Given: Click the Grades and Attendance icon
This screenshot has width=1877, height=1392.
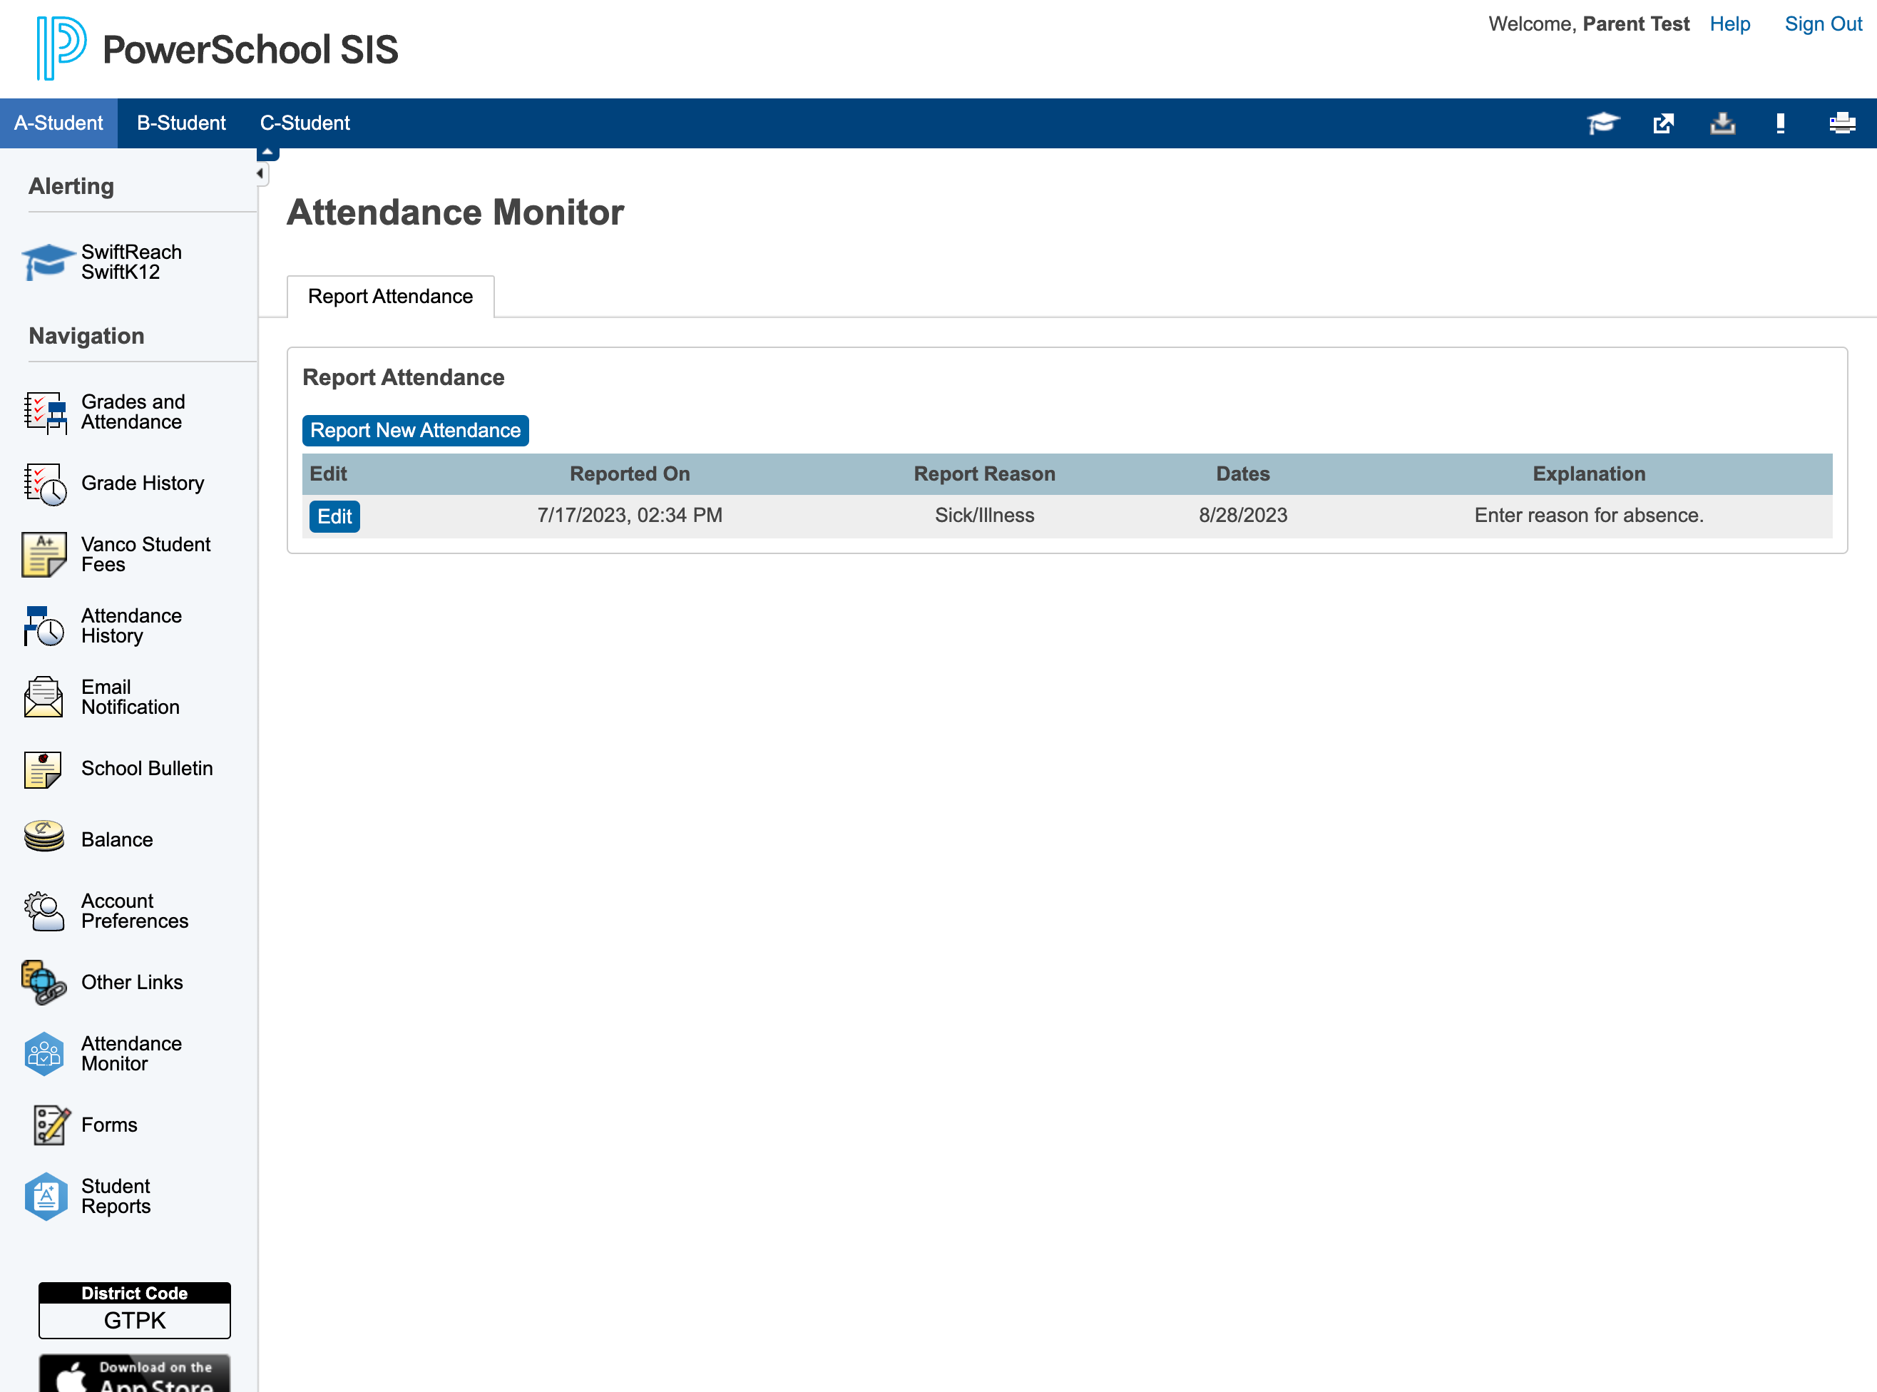Looking at the screenshot, I should click(x=46, y=412).
